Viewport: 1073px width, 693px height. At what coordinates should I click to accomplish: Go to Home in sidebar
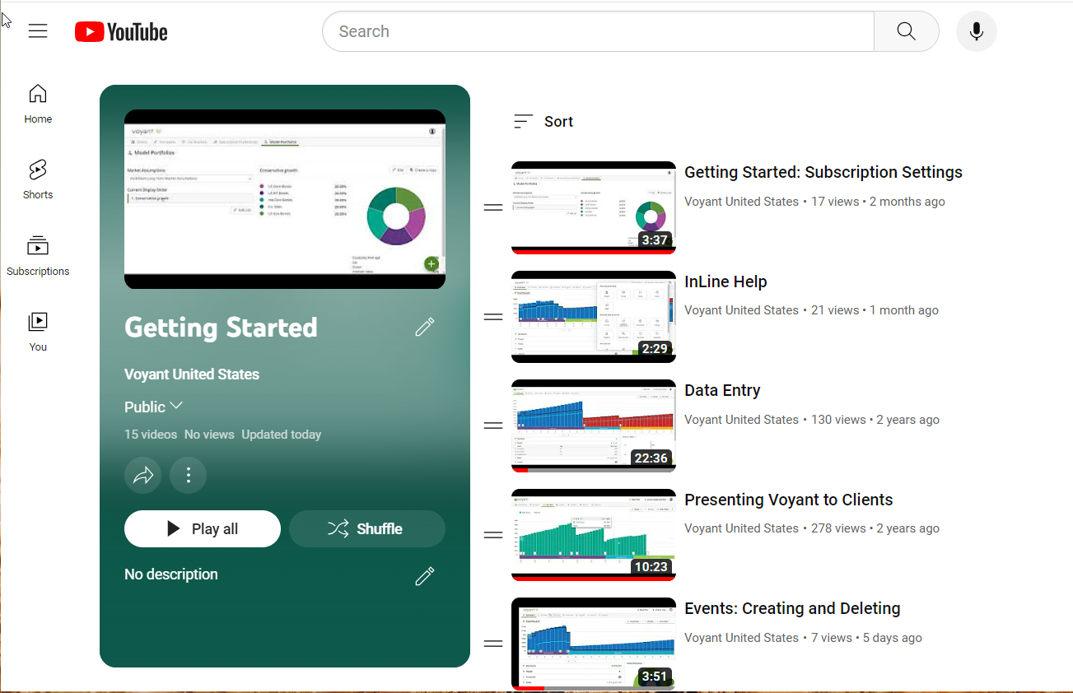point(38,104)
